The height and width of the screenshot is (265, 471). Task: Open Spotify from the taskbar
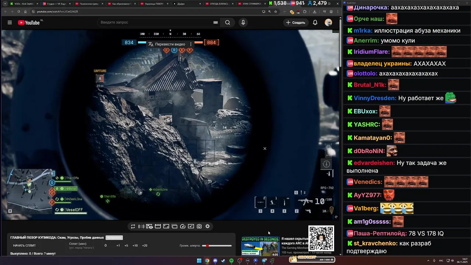231,261
